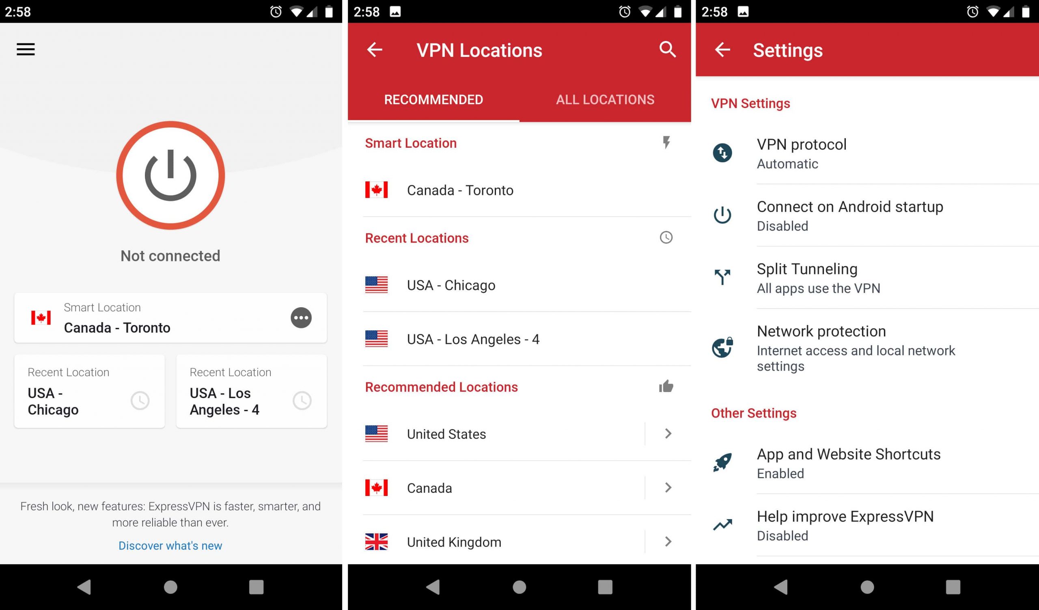Toggle App and Website Shortcuts enabled state
Image resolution: width=1039 pixels, height=610 pixels.
click(x=869, y=463)
